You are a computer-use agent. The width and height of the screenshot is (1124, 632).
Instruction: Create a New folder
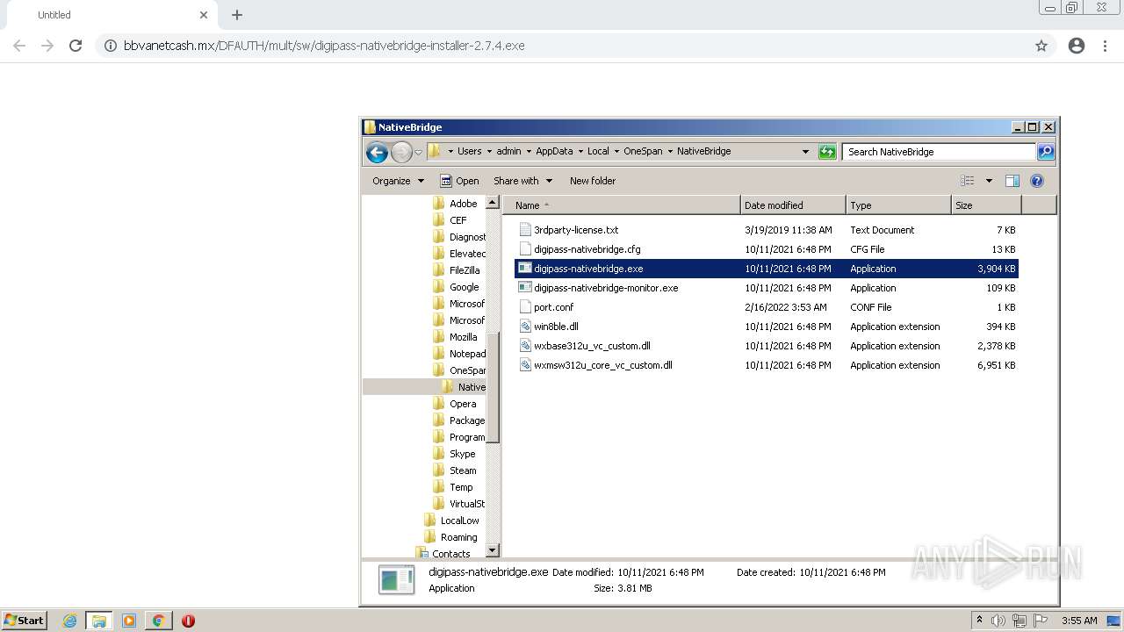click(x=593, y=181)
